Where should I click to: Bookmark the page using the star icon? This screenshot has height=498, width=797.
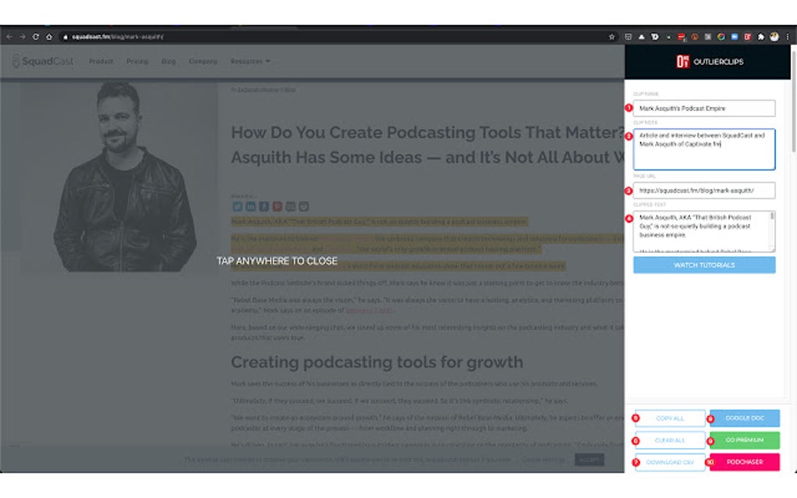pos(612,36)
